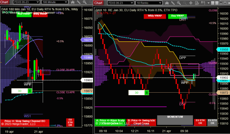Select the right Chart tab
230x134 pixels.
98,3
